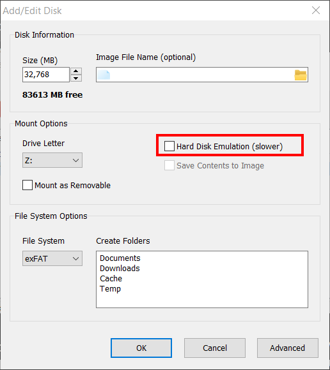Check the Save Contents to Image box

coord(169,165)
